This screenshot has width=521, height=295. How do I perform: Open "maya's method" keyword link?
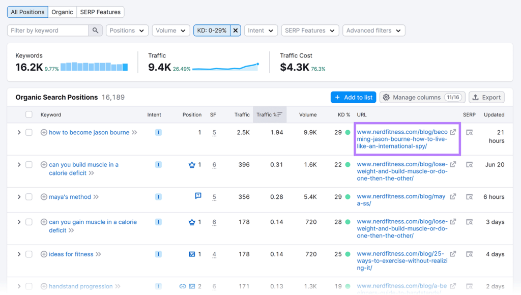pyautogui.click(x=70, y=197)
